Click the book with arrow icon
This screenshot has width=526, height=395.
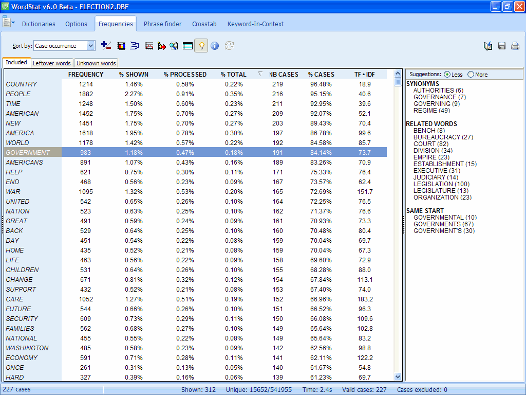pos(488,46)
